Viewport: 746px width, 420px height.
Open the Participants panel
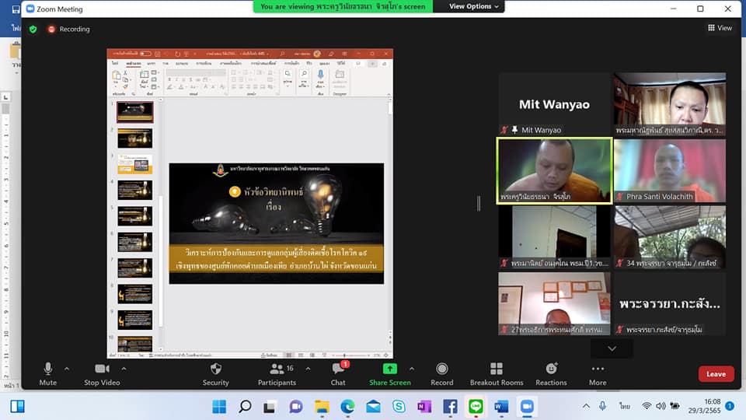coord(277,374)
